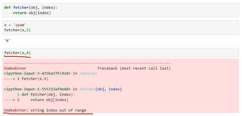Viewport: 242px width, 116px height.
Task: Click the fetcher(x,4) input cell
Action: coord(120,53)
